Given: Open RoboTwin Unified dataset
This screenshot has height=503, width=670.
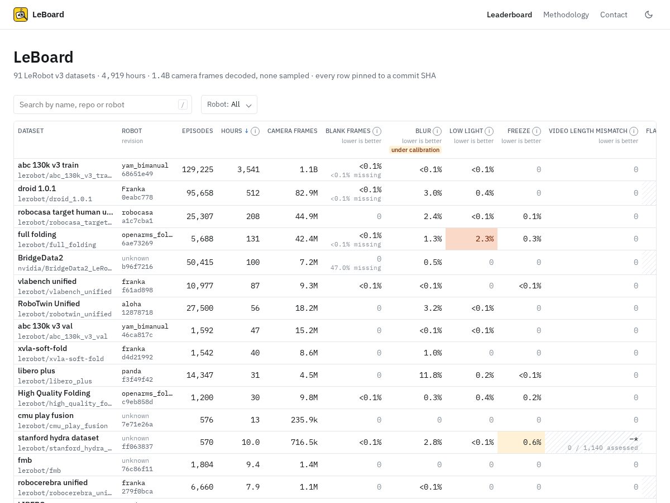Looking at the screenshot, I should [49, 303].
